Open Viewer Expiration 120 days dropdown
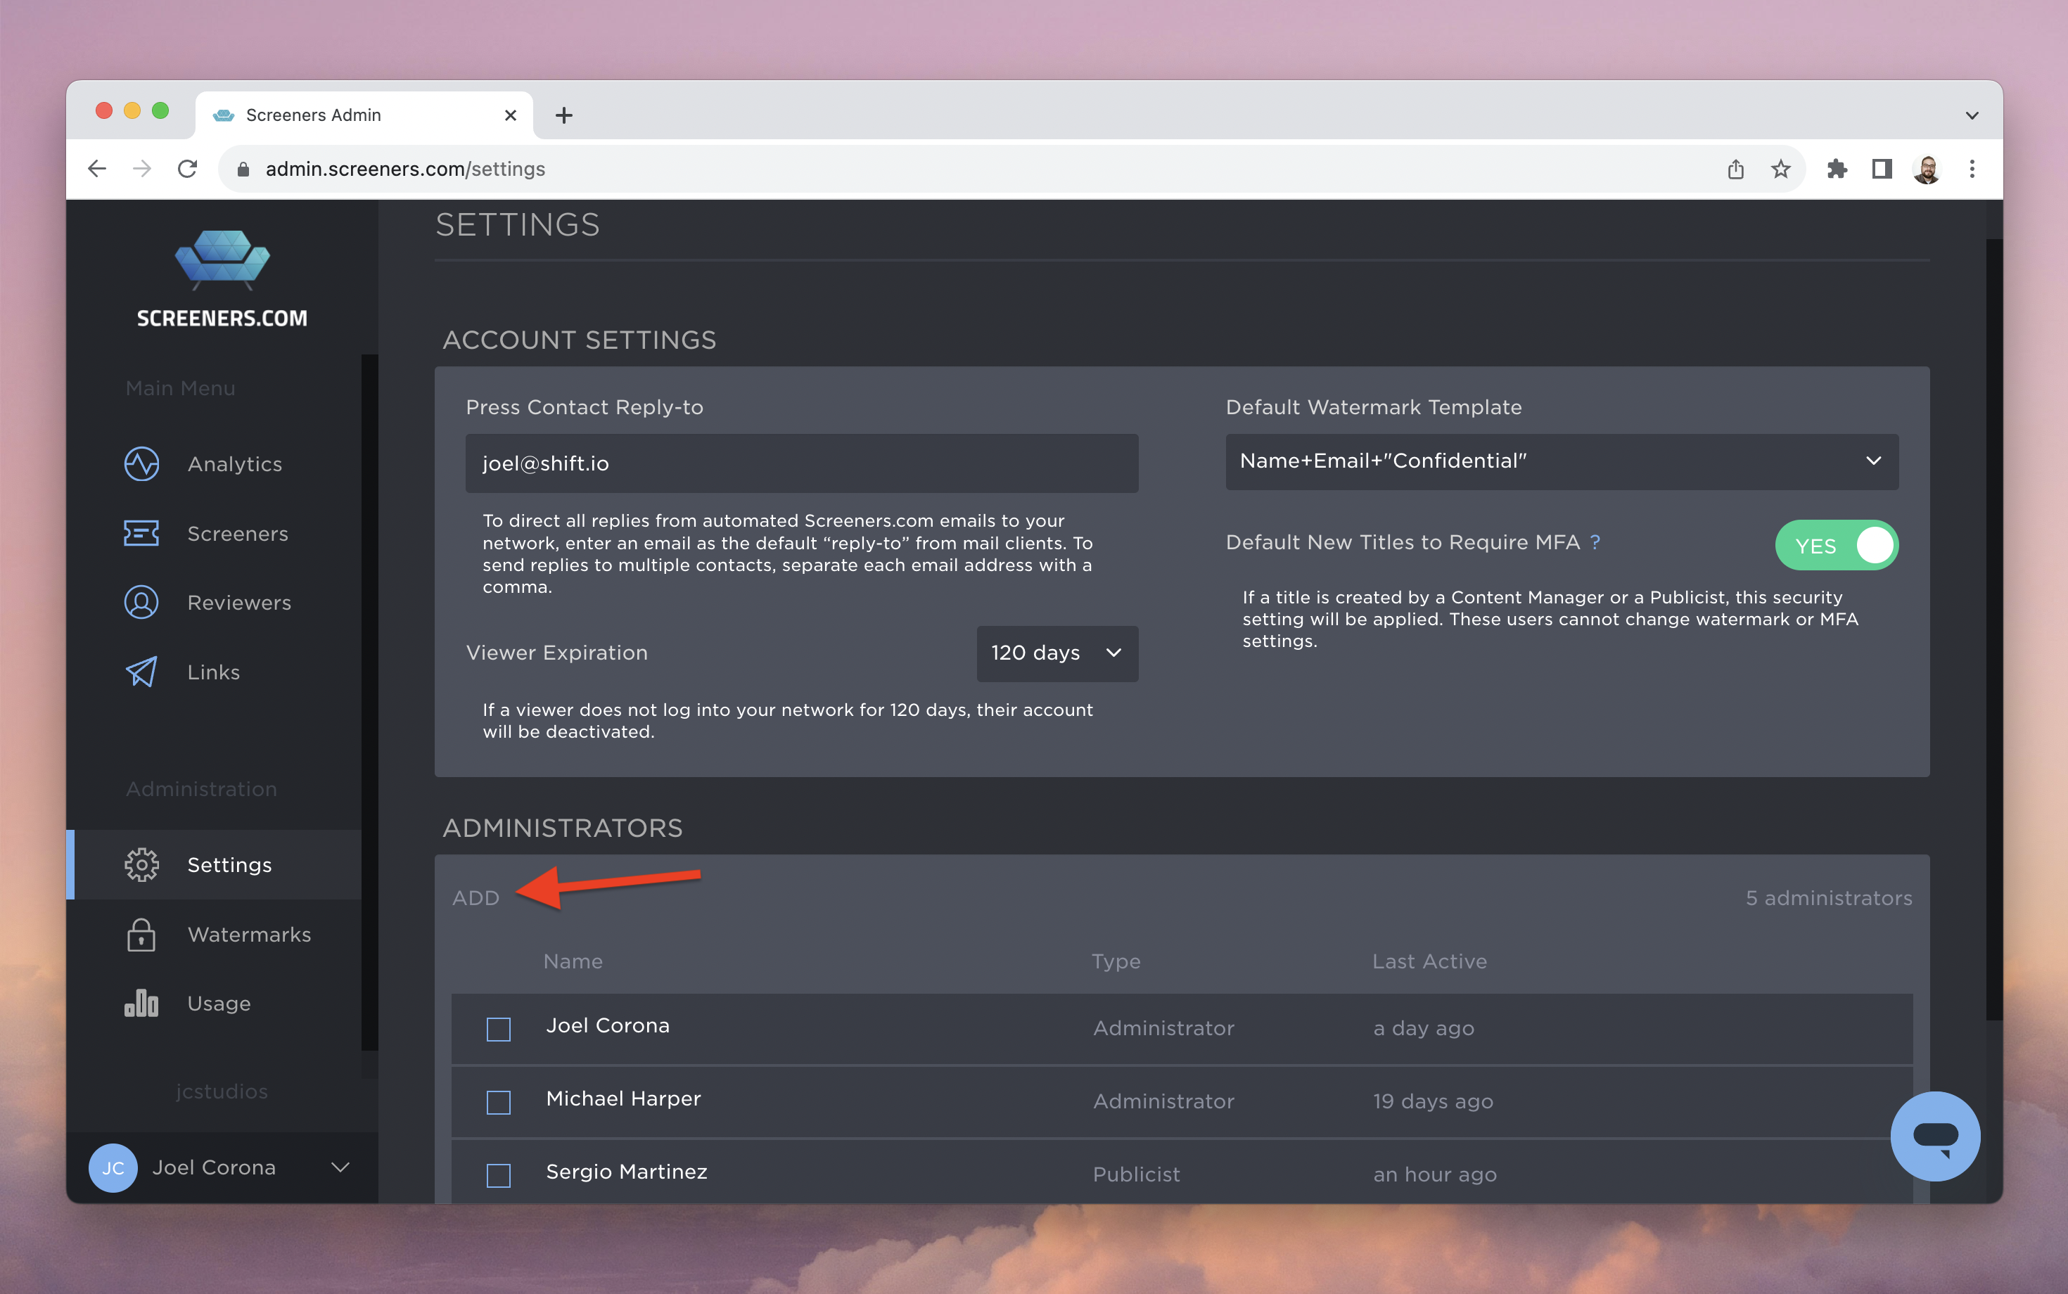This screenshot has width=2068, height=1294. pyautogui.click(x=1057, y=653)
